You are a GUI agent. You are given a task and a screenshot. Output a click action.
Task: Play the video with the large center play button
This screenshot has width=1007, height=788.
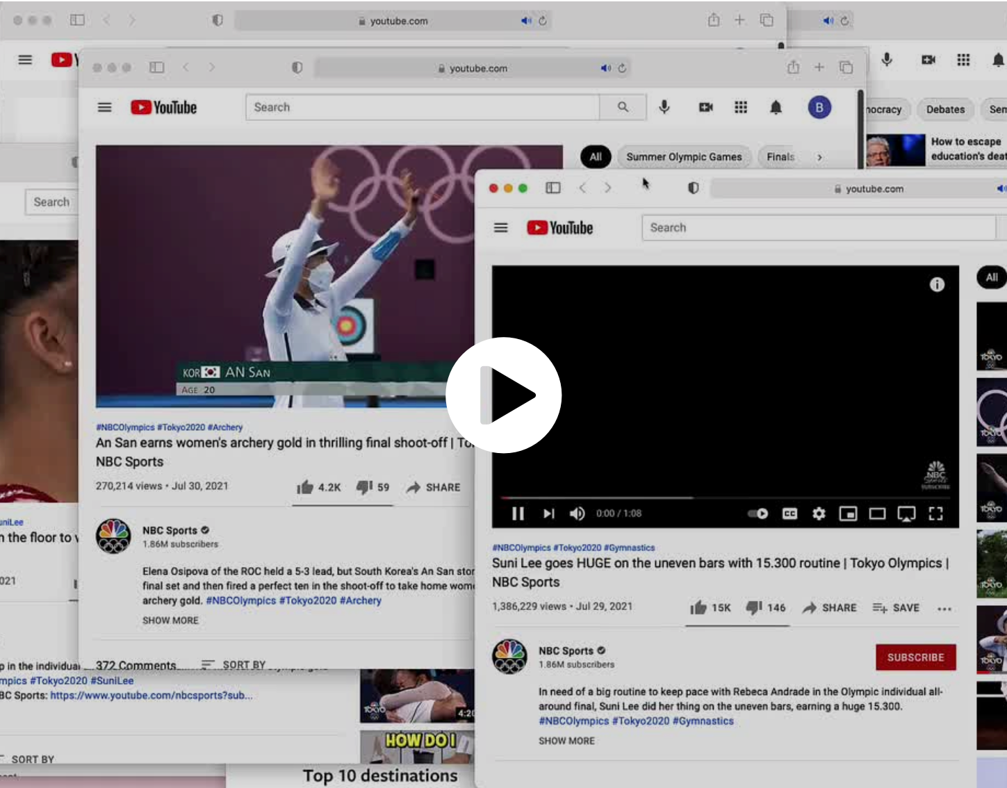point(504,395)
